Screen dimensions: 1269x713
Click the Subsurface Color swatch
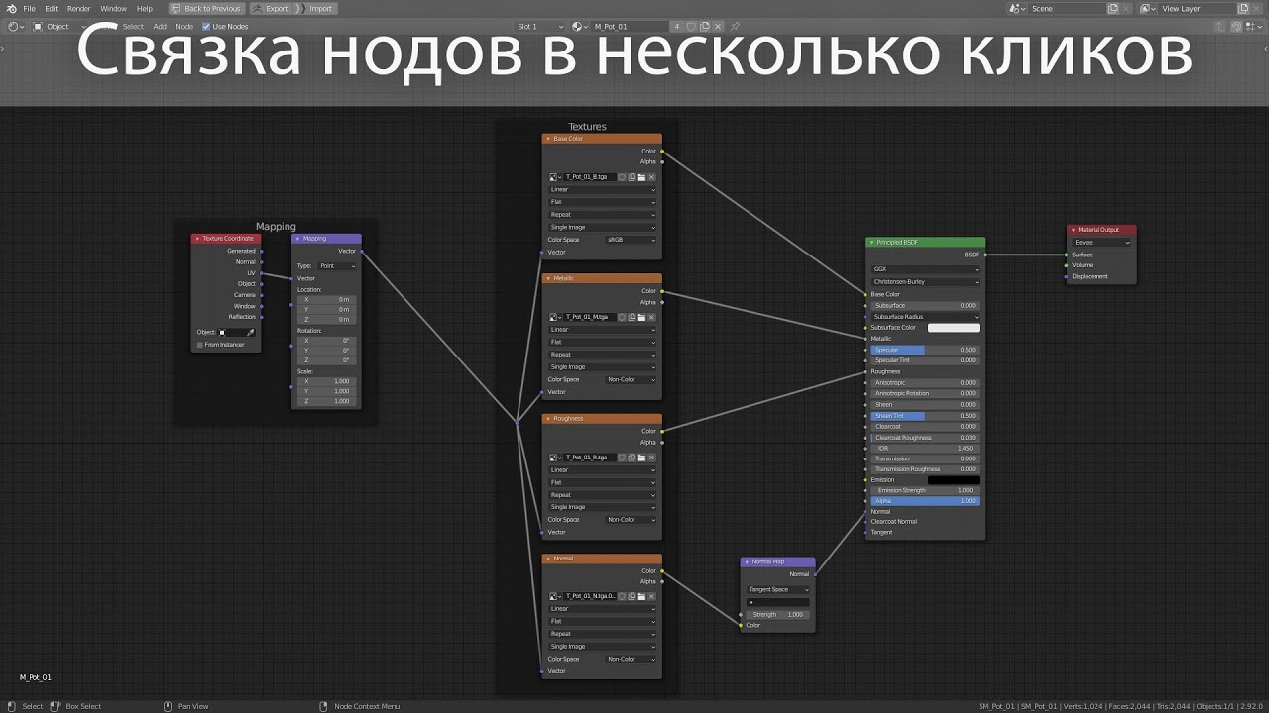coord(953,328)
